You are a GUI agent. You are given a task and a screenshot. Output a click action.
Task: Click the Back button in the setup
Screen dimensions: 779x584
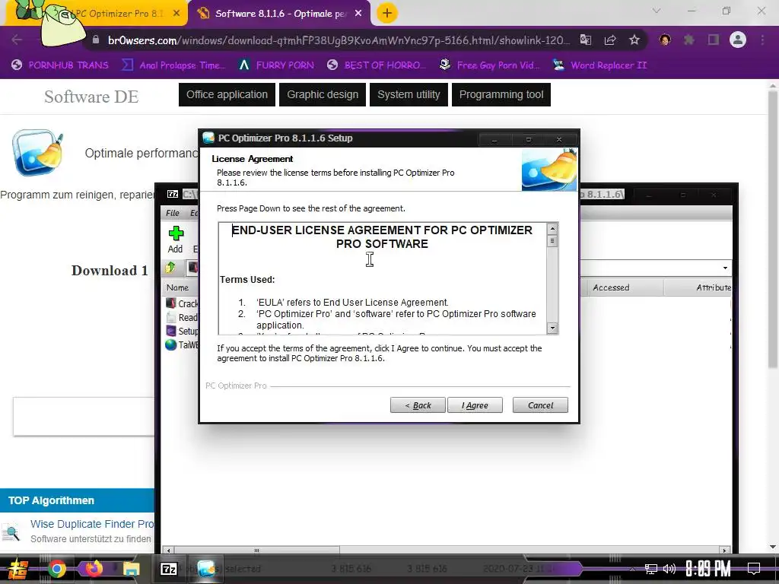pos(418,405)
